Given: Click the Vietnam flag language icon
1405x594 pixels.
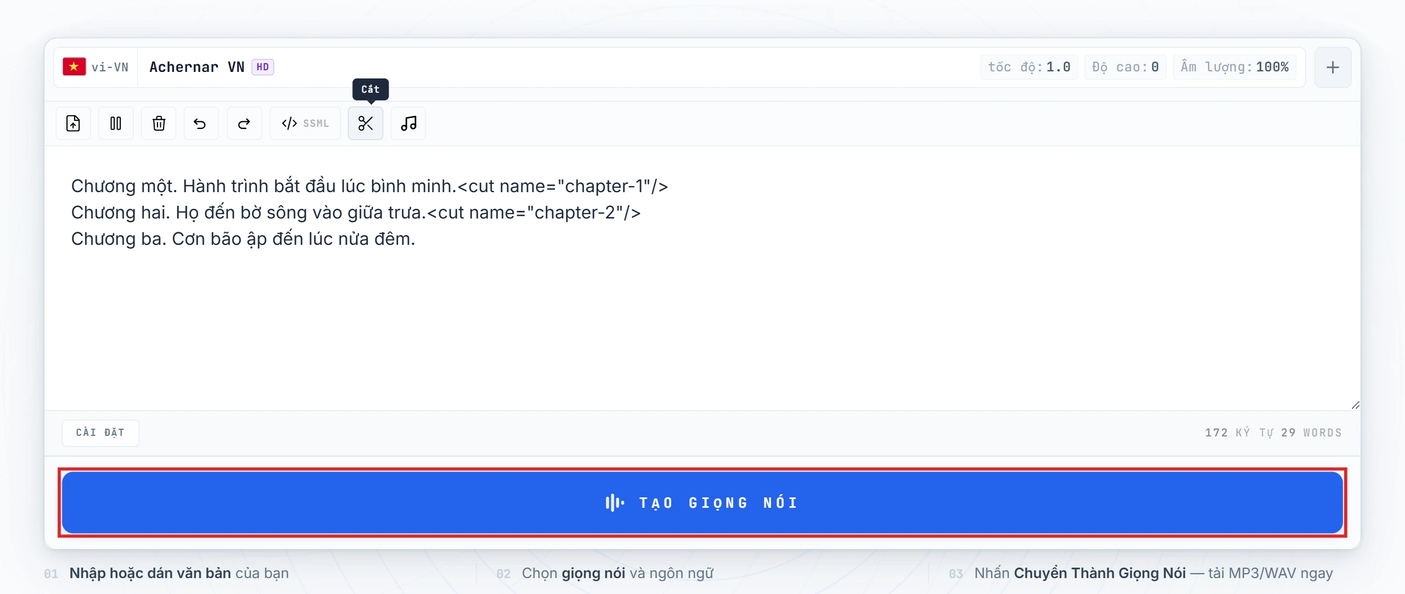Looking at the screenshot, I should coord(74,66).
